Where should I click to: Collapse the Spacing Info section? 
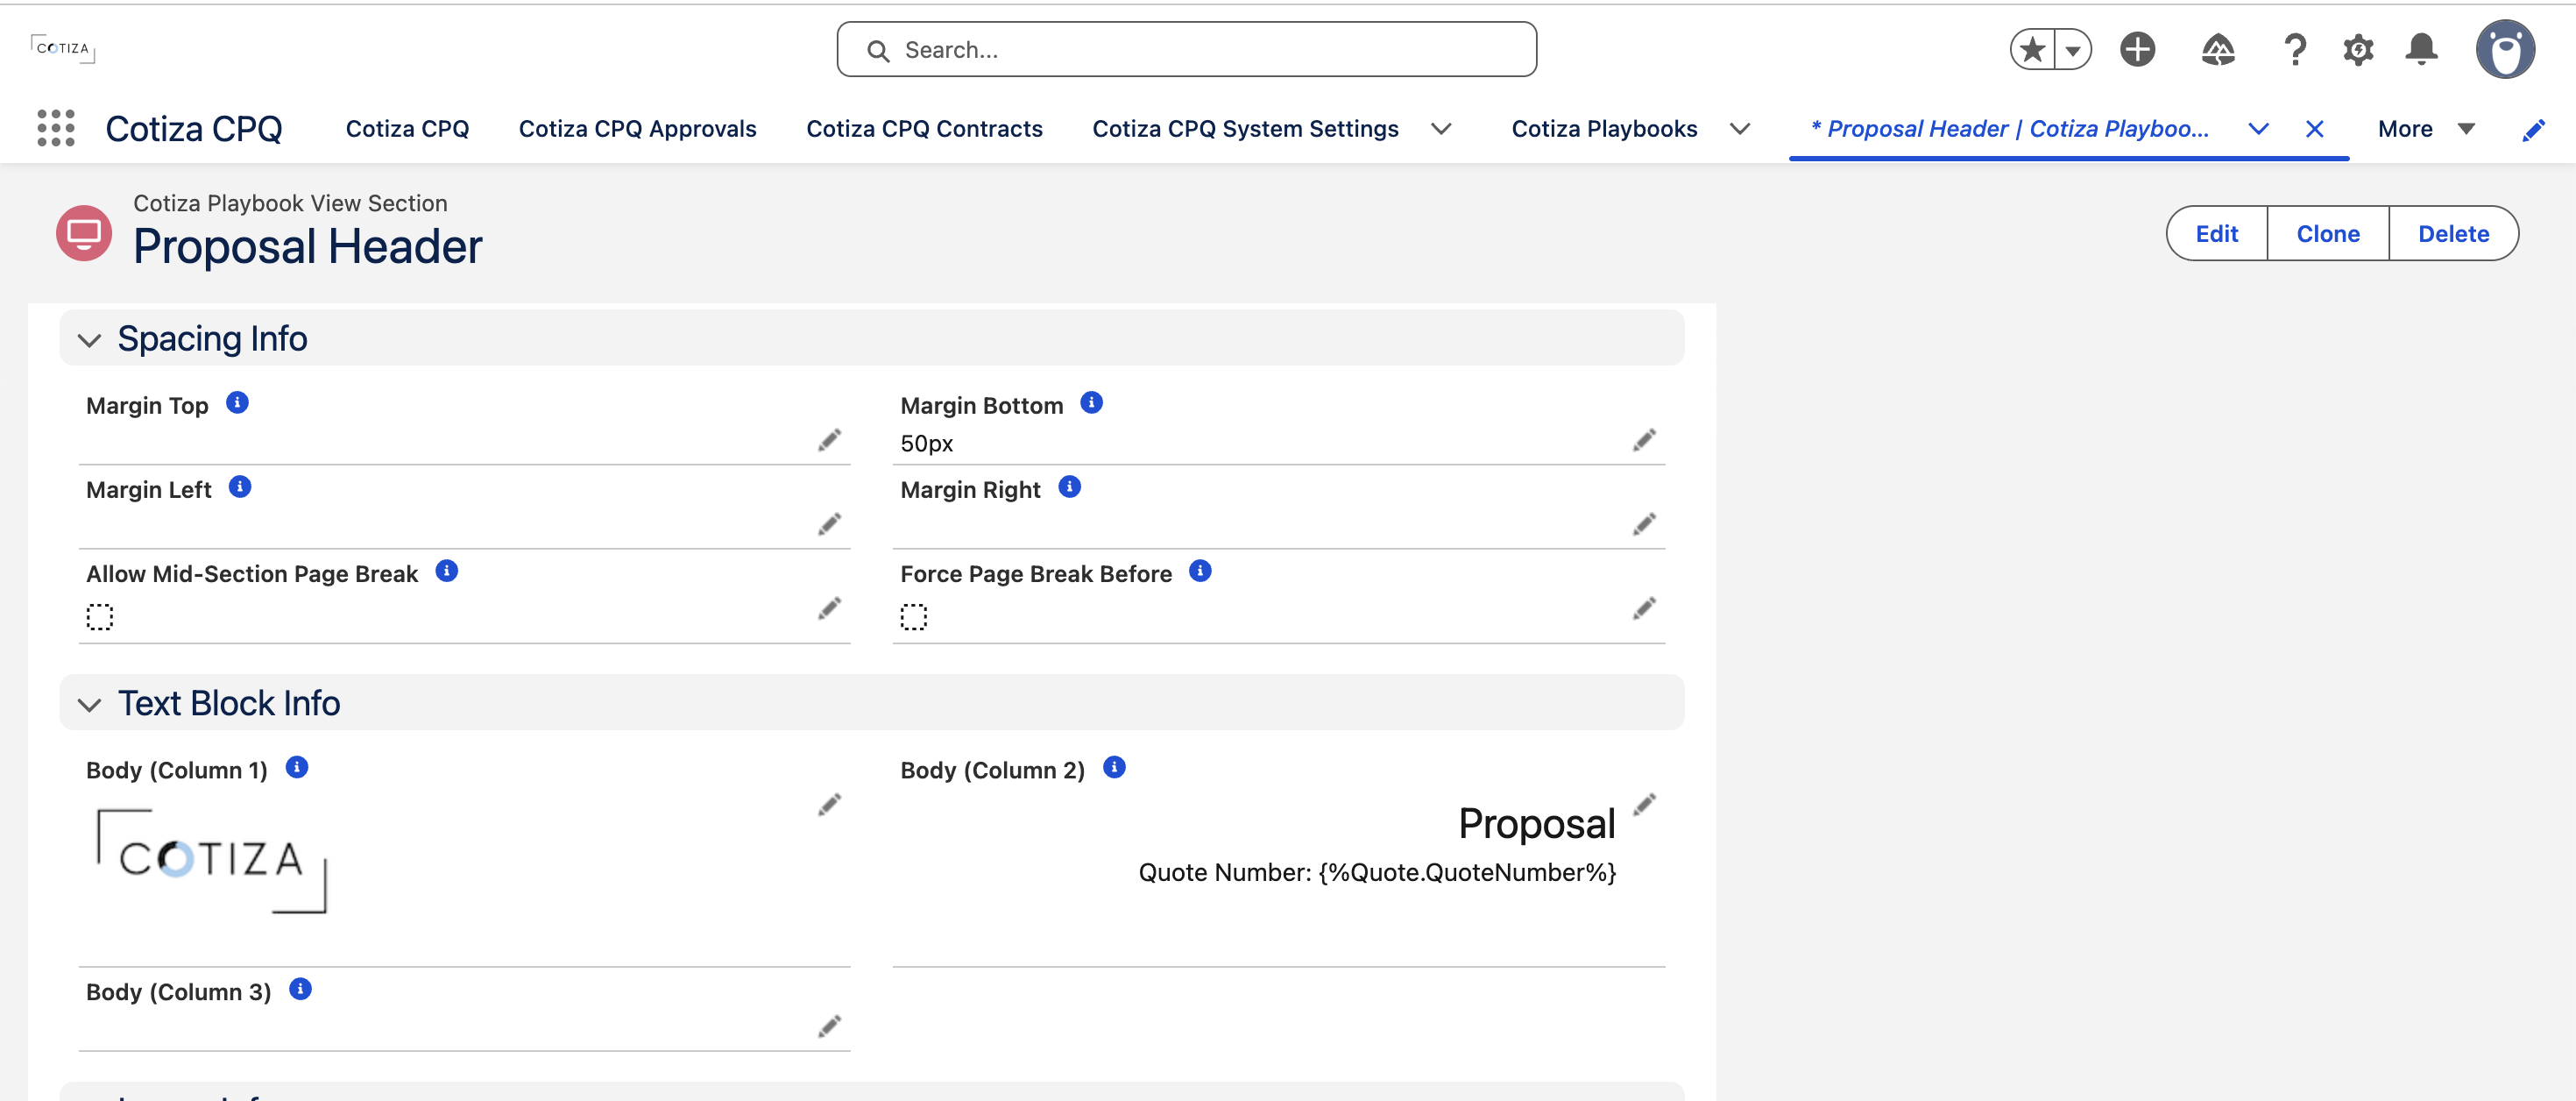[x=90, y=340]
